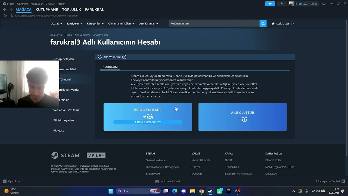This screenshot has width=348, height=196.
Task: Open File Explorer from the taskbar
Action: (192, 191)
